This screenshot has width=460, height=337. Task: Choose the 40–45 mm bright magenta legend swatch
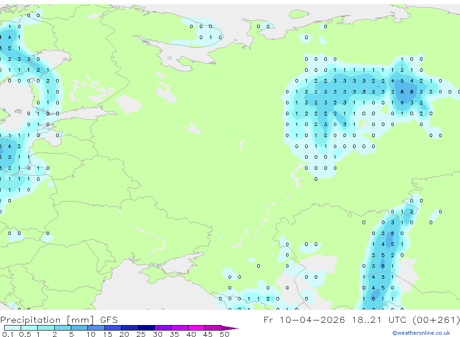point(196,328)
